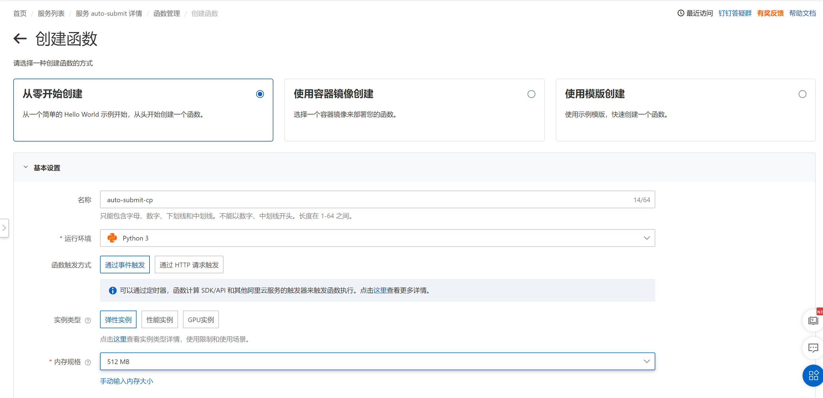The height and width of the screenshot is (398, 823).
Task: Click the 基本设置 section heading
Action: point(47,168)
